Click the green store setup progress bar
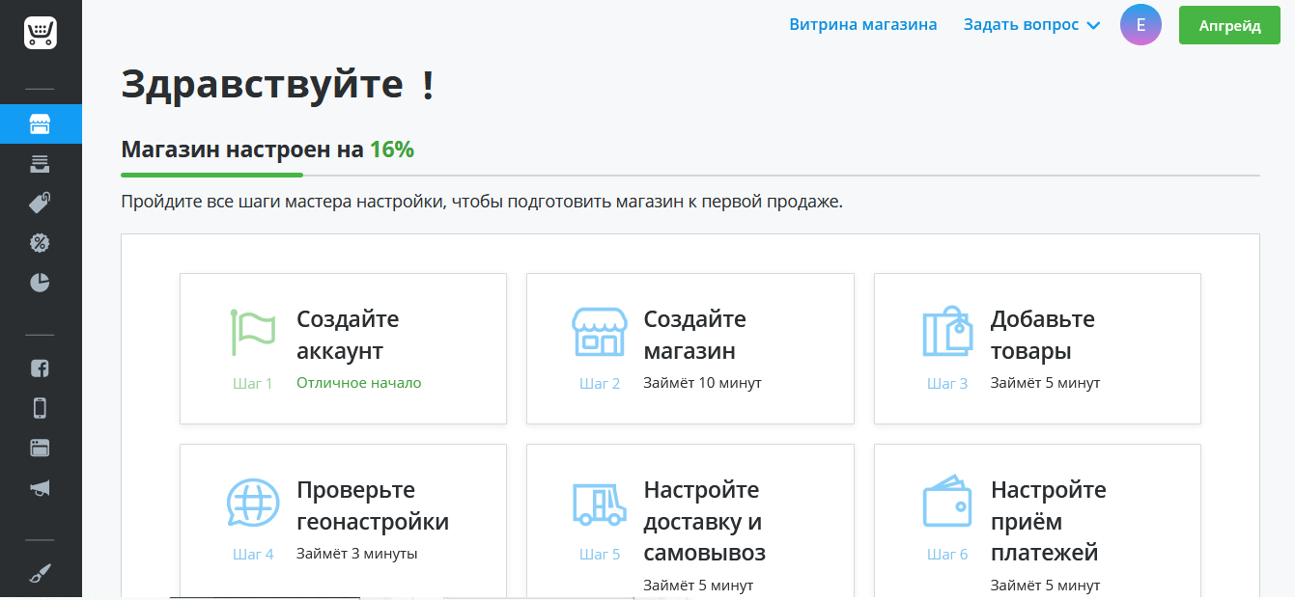 point(211,176)
